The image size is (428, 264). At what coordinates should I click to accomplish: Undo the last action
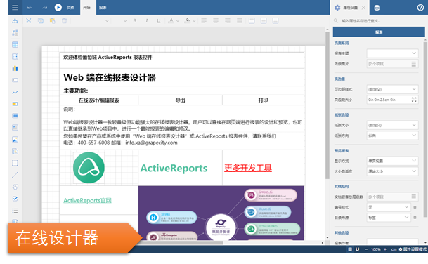tap(30, 8)
